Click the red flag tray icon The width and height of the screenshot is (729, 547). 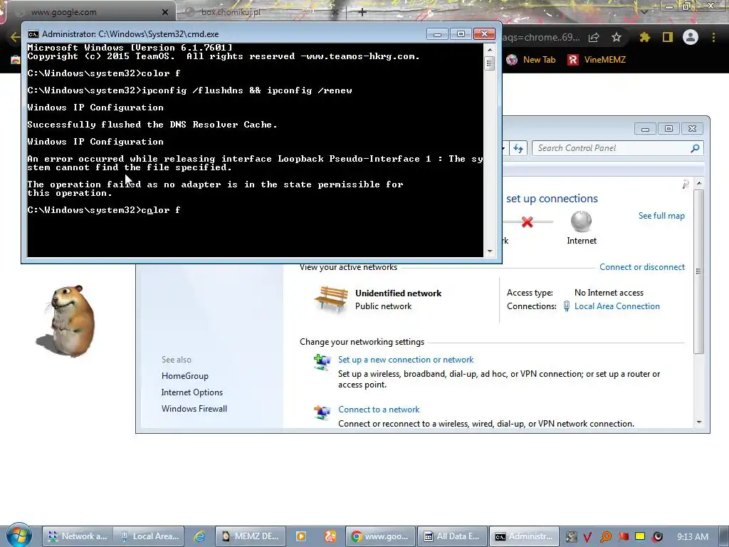click(624, 536)
